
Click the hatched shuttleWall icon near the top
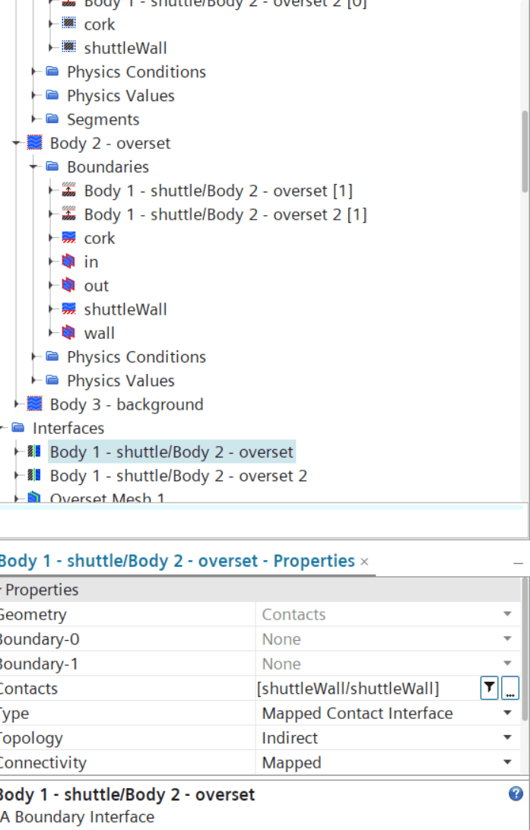coord(69,48)
